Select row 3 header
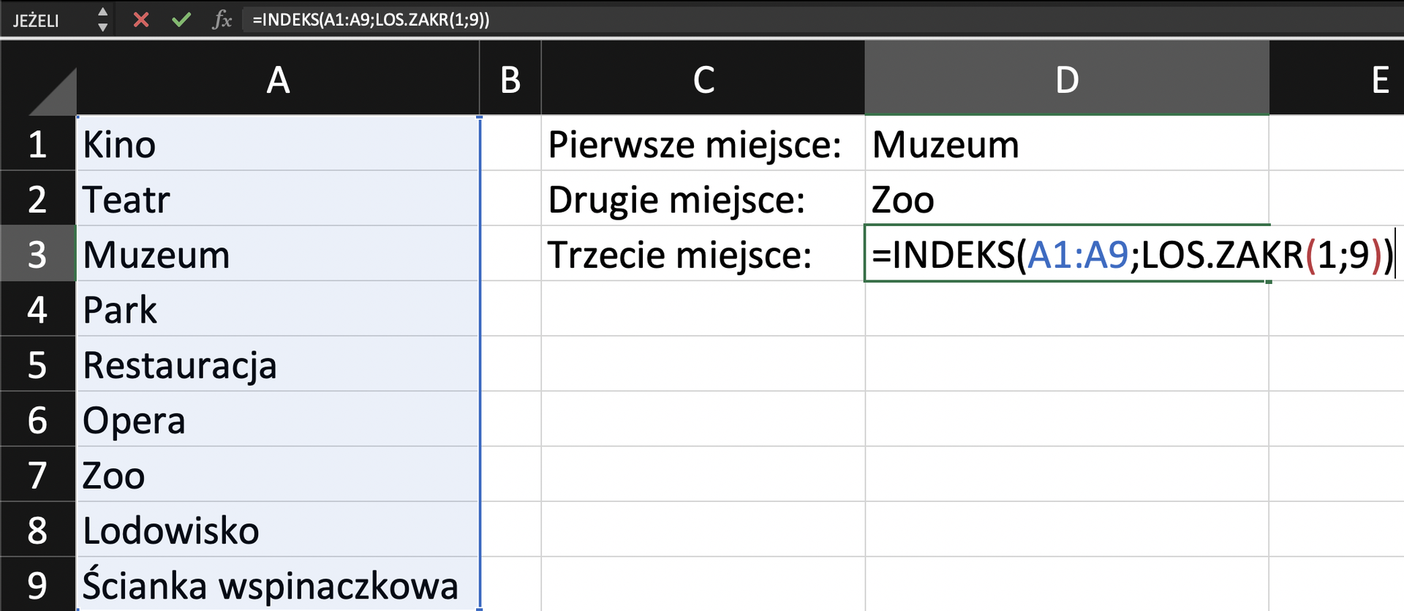Viewport: 1404px width, 611px height. [38, 254]
